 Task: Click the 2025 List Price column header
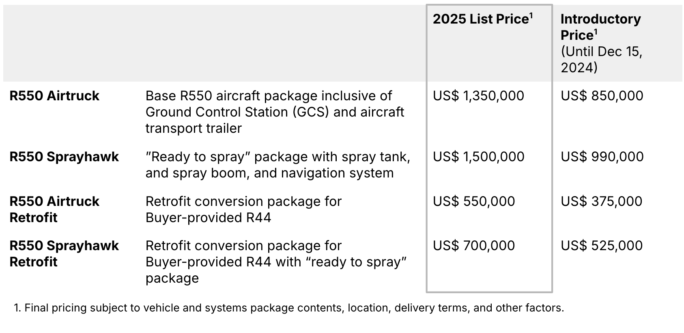482,19
